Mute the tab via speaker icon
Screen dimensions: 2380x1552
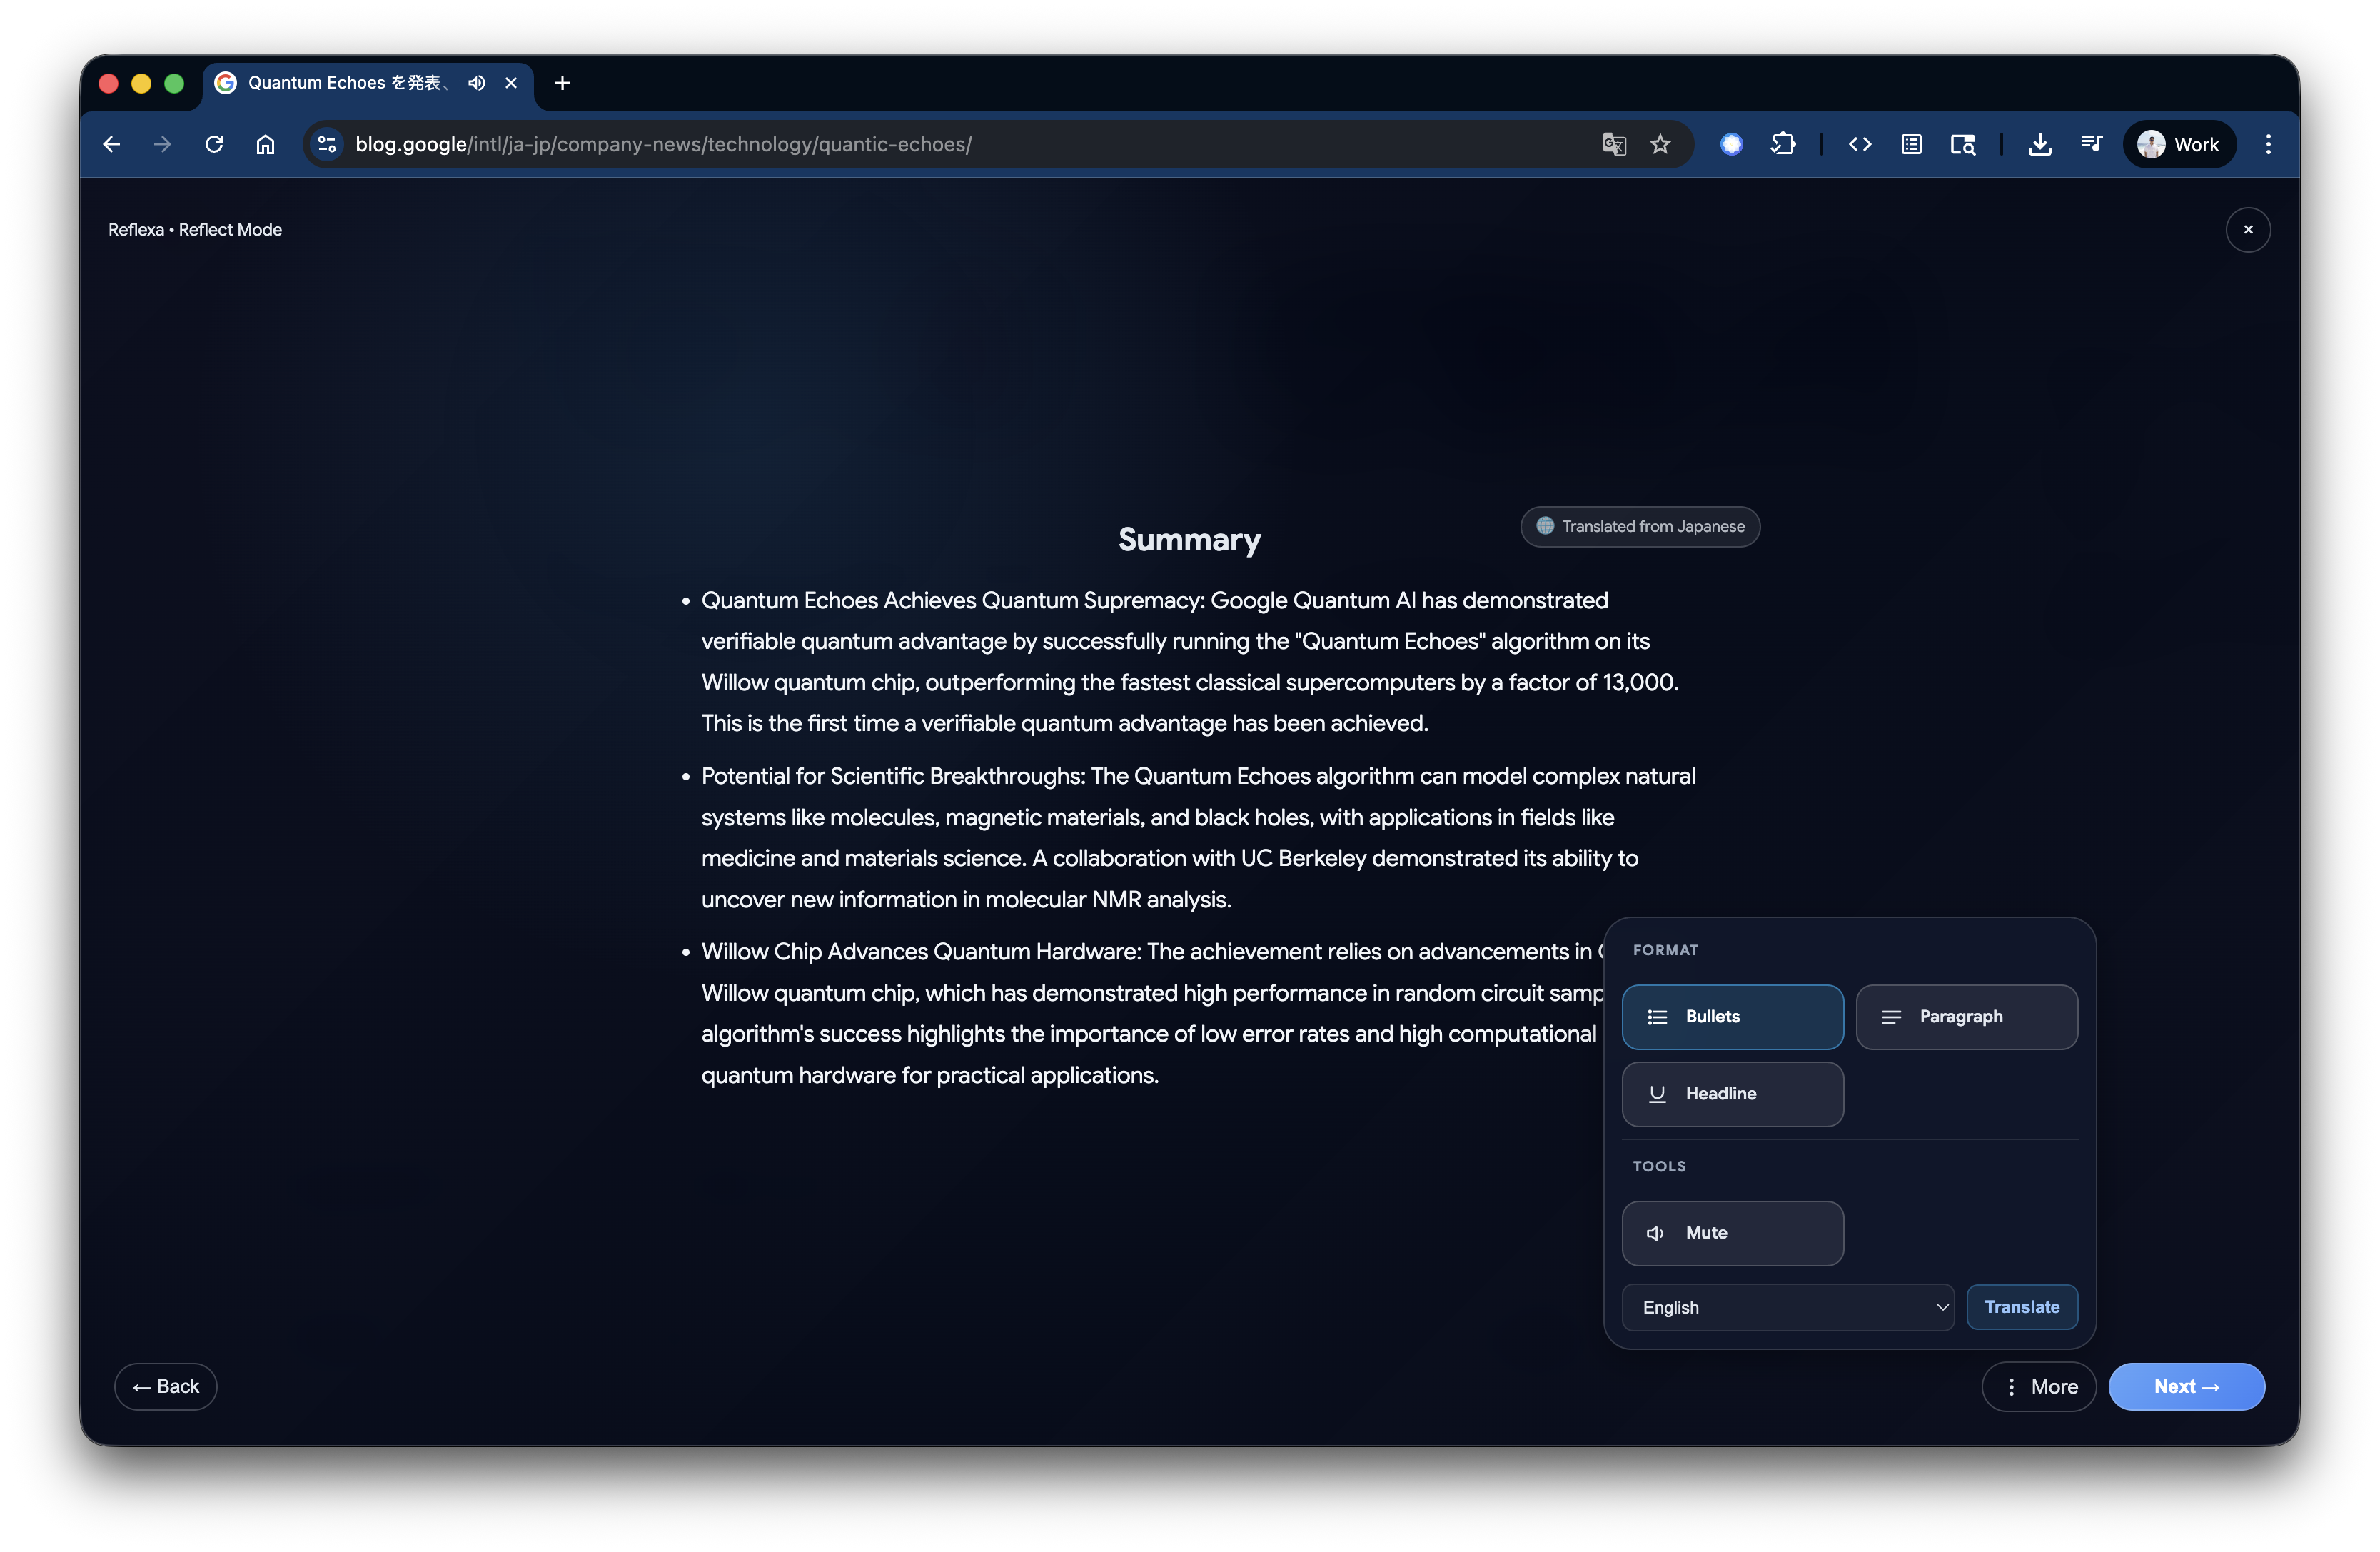pyautogui.click(x=477, y=83)
